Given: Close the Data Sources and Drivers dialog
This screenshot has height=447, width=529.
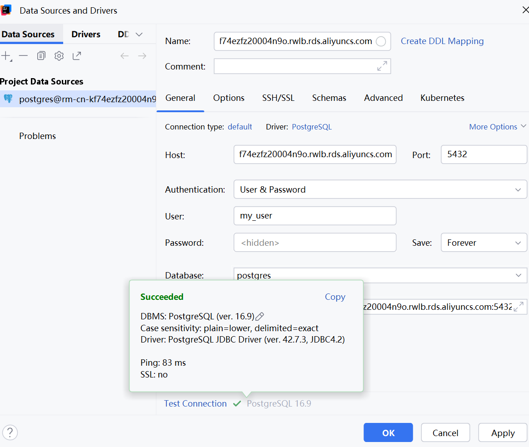Looking at the screenshot, I should 525,10.
